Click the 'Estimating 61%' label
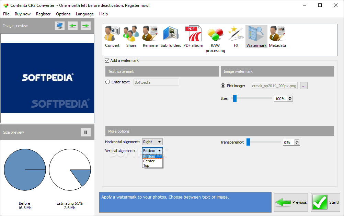Viewport: 344px width, 216px height. tap(70, 203)
